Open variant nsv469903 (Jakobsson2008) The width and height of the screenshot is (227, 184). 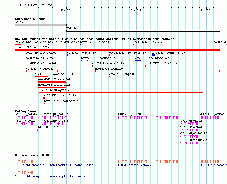pos(54,74)
